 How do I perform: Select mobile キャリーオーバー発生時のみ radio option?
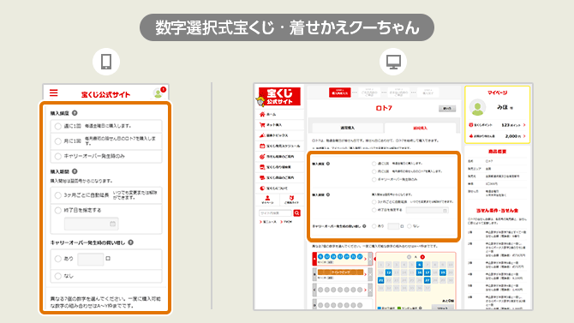tap(58, 157)
